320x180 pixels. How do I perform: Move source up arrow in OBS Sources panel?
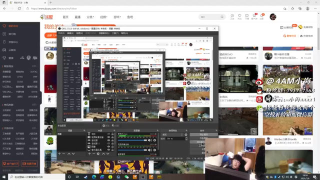[x=103, y=153]
